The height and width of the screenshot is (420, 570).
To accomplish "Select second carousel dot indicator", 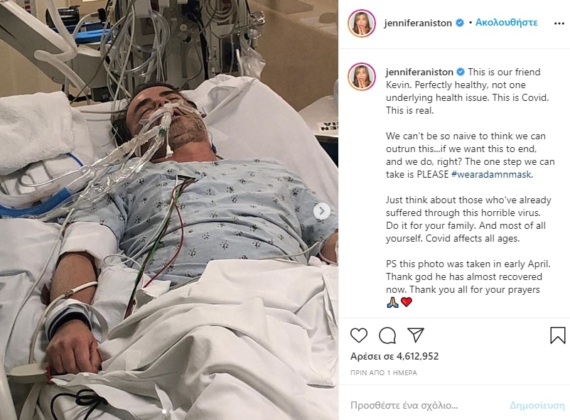I will [x=171, y=411].
